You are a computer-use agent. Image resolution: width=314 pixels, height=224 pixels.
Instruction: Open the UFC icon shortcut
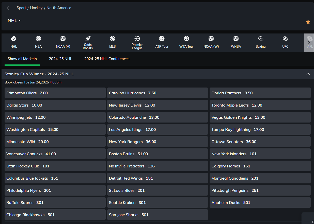pos(285,39)
